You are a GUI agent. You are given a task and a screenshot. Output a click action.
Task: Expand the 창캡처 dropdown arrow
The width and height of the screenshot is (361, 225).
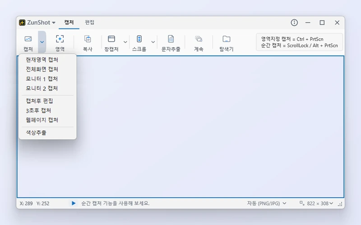point(125,42)
